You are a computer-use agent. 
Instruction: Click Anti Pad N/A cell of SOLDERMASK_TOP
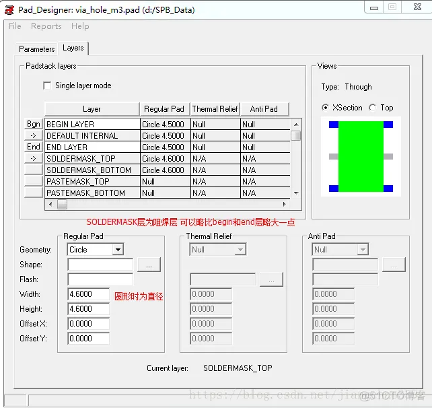tap(265, 159)
